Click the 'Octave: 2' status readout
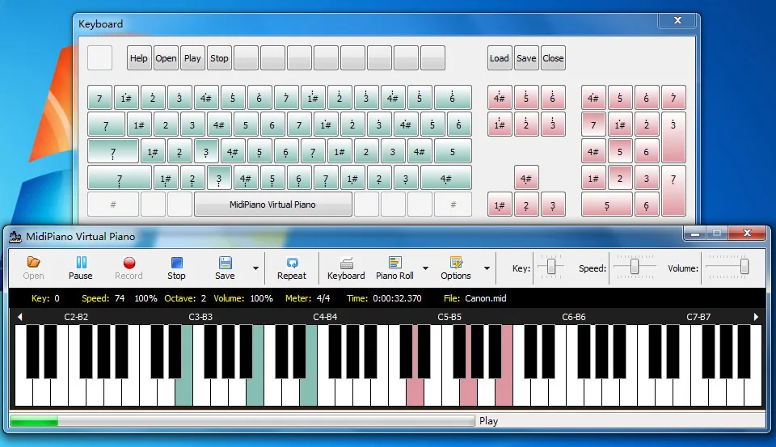 (185, 298)
